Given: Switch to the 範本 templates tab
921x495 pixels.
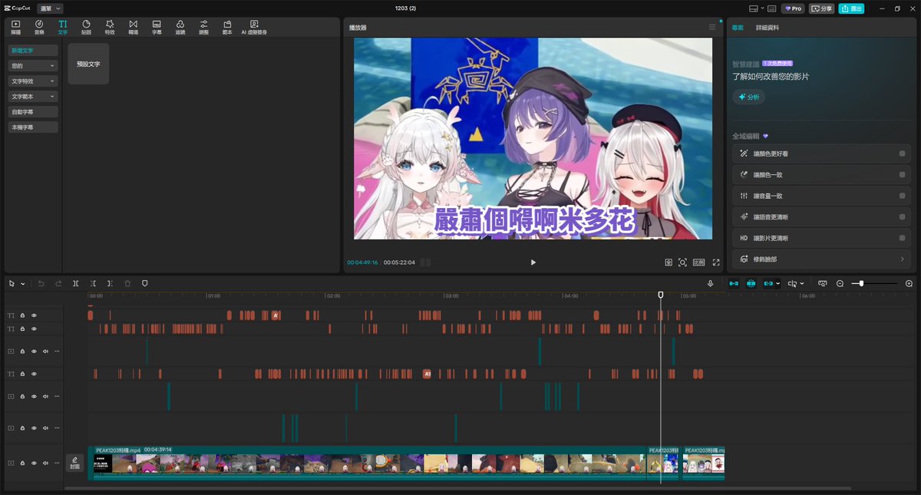Looking at the screenshot, I should [x=227, y=28].
